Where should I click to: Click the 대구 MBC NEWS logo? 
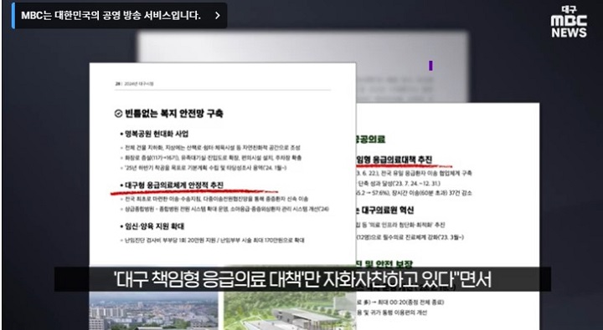pyautogui.click(x=569, y=22)
